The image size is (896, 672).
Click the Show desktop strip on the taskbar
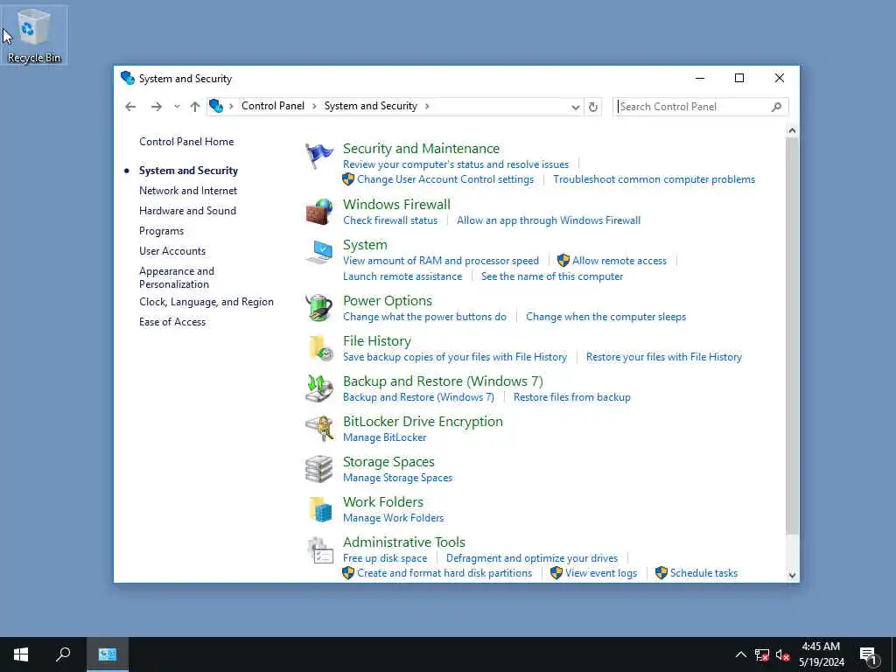[x=893, y=654]
